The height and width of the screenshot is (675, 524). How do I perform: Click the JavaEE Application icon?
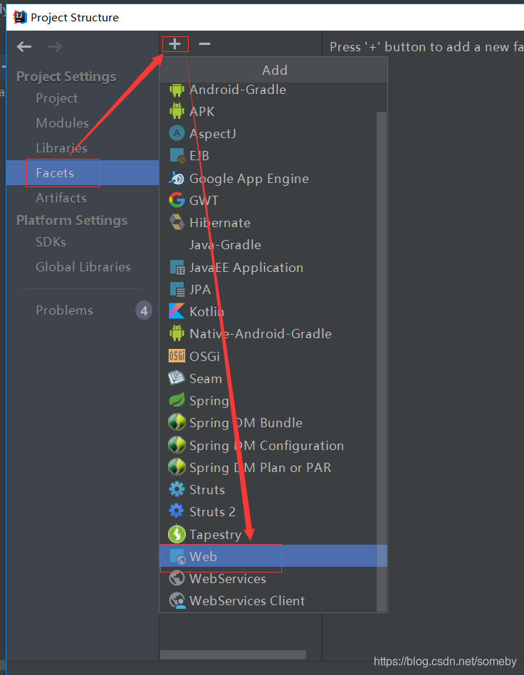click(177, 267)
